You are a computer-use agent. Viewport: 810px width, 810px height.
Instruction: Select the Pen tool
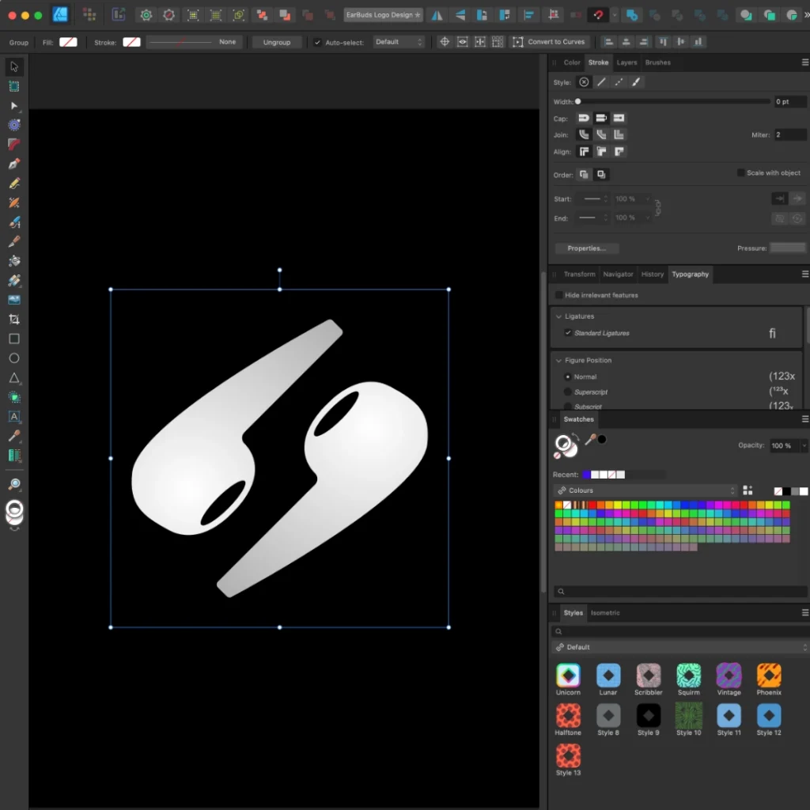13,164
